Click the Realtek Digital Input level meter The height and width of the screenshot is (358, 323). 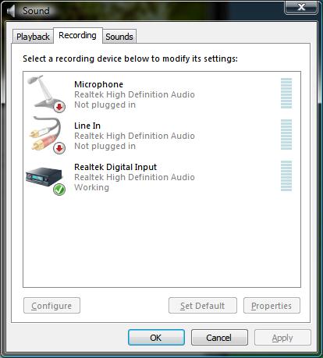(x=286, y=175)
